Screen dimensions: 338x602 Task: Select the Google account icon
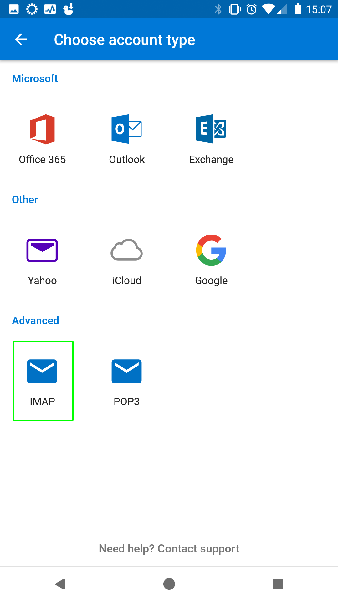click(211, 250)
